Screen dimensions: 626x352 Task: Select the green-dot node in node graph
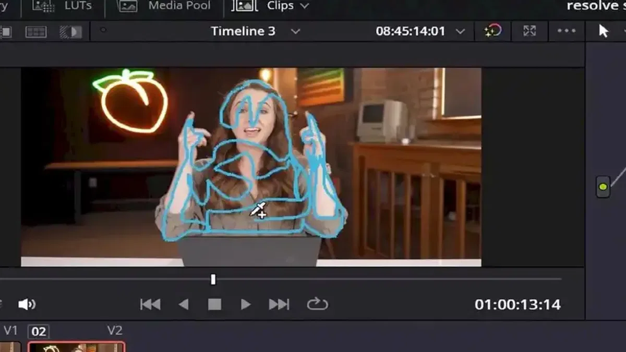(x=603, y=187)
